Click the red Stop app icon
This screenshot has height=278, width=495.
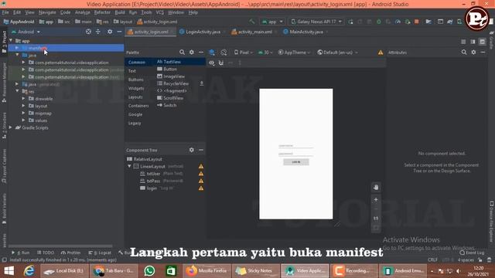pos(417,22)
